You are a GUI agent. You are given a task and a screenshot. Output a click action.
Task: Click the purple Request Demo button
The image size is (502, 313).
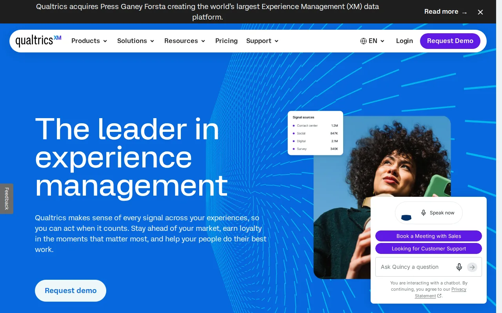coord(450,41)
